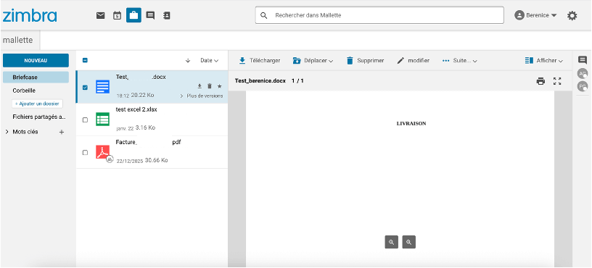Expand the Mots clés section
The width and height of the screenshot is (592, 268).
coord(7,132)
